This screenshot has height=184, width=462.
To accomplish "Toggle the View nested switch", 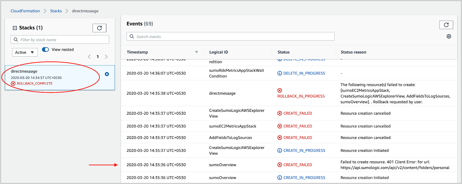I will pyautogui.click(x=45, y=49).
